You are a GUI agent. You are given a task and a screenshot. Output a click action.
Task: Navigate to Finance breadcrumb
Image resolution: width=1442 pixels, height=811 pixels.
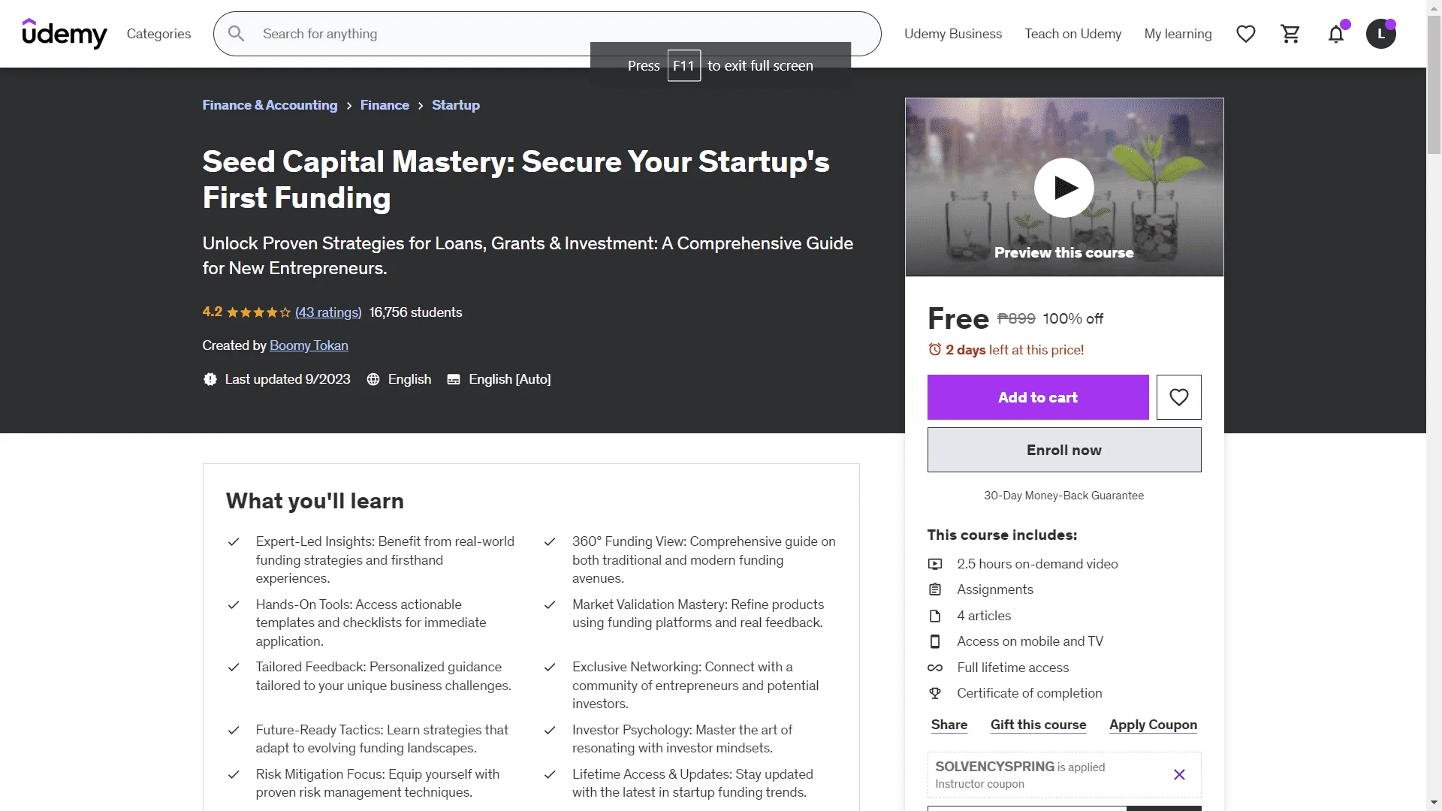coord(385,105)
